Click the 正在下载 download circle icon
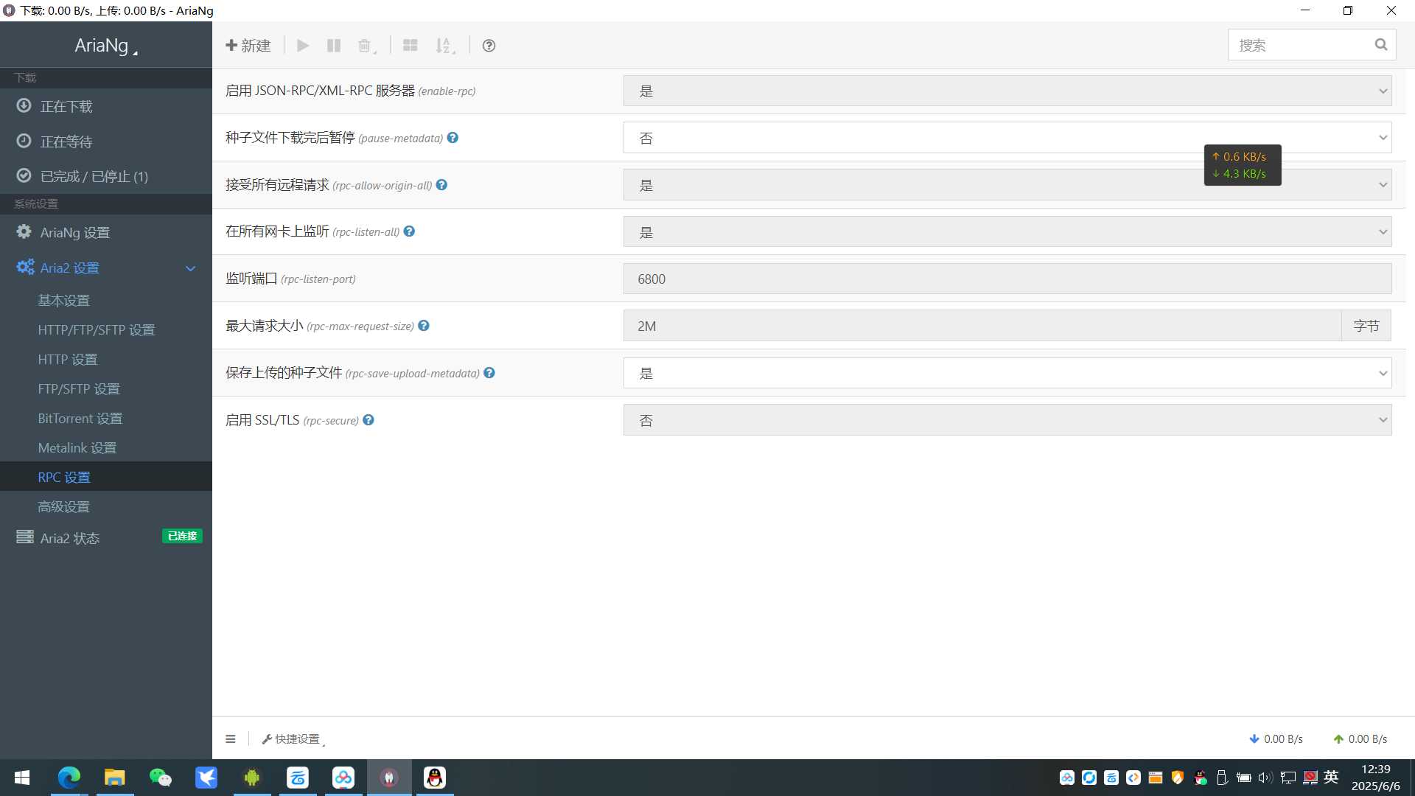 point(24,105)
